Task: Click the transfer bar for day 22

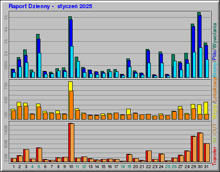Action: point(149,157)
